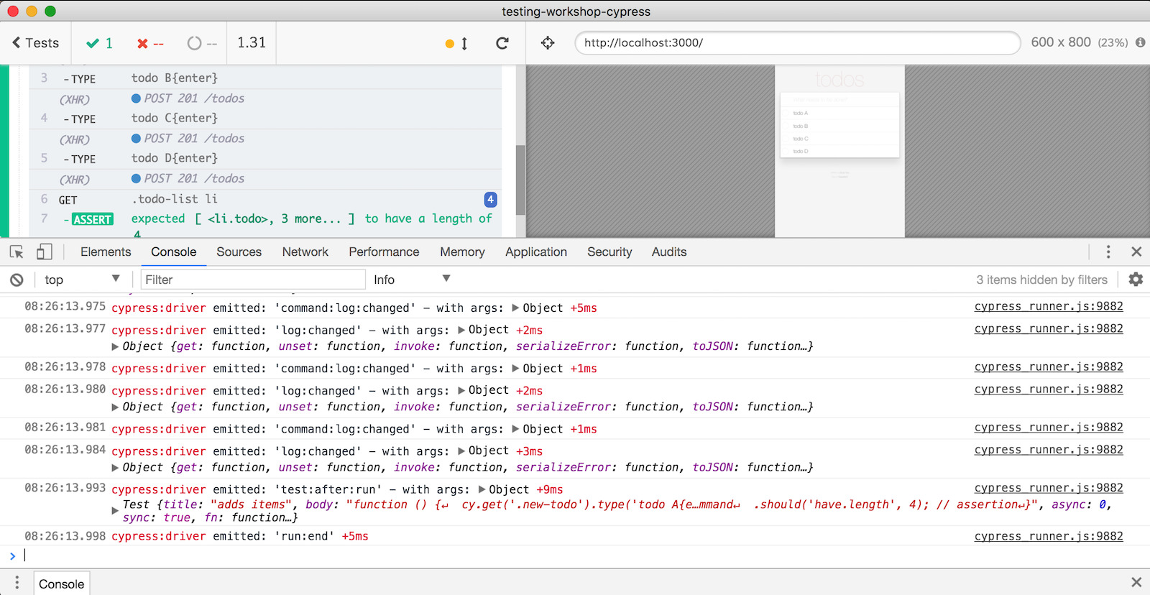Click the viewport info icon
Screen dimensions: 1150x595
[1140, 42]
